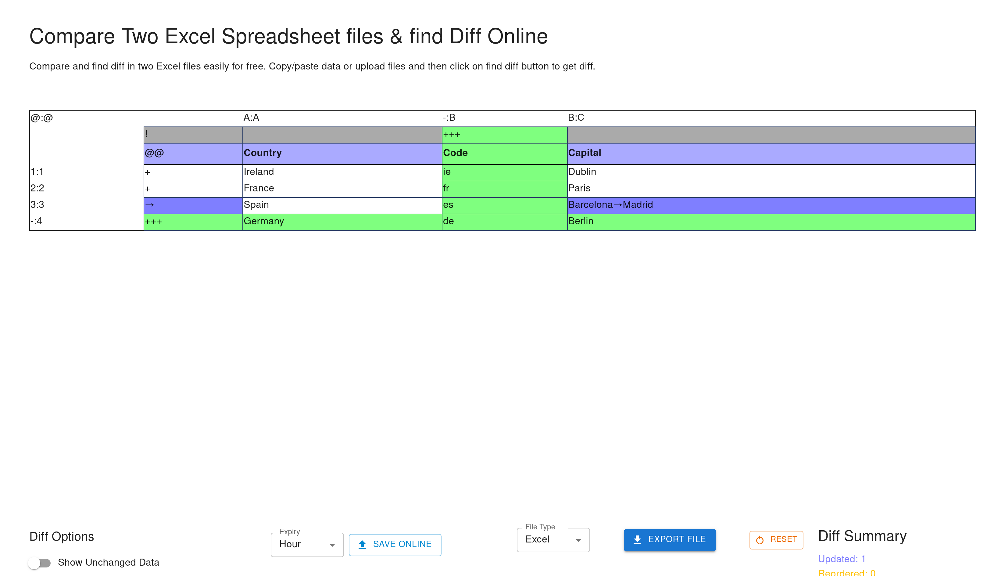Select the Germany cell in the added row

coord(264,222)
